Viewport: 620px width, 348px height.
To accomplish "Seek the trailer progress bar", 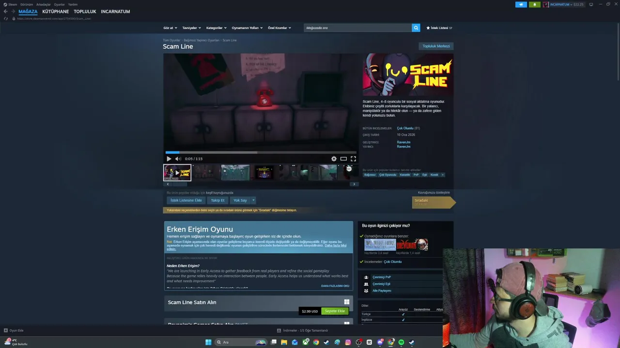I will (x=261, y=152).
